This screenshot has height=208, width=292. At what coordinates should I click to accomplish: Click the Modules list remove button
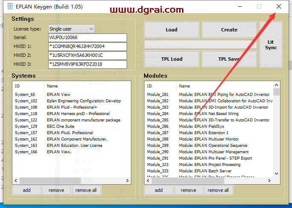tap(188, 190)
